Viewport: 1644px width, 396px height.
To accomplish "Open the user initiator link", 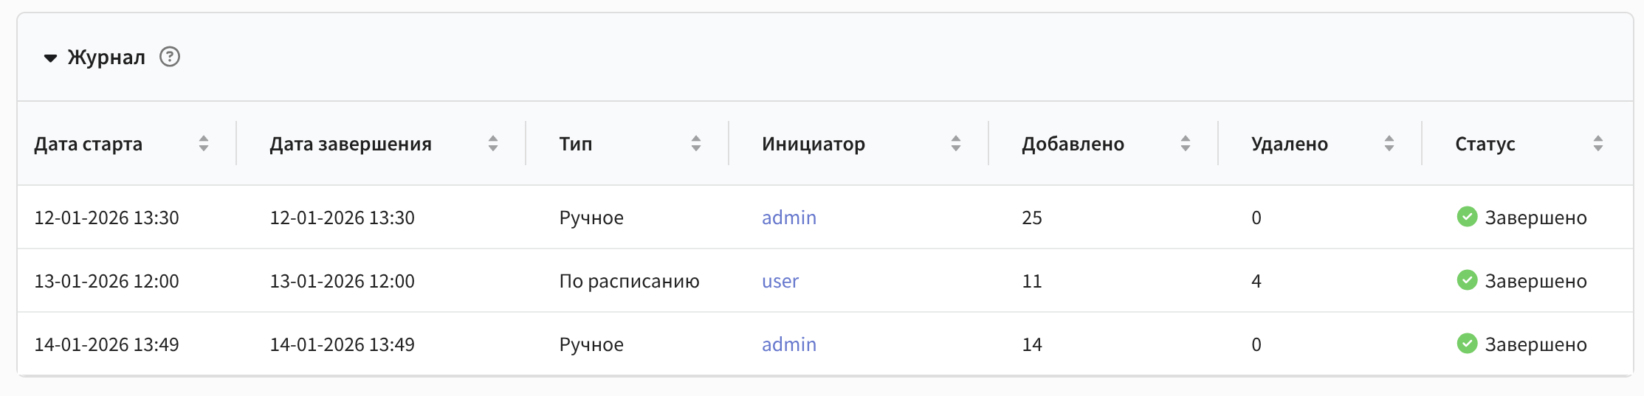I will tap(780, 281).
